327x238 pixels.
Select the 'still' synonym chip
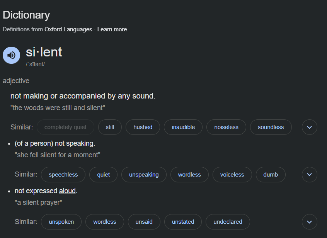[110, 127]
